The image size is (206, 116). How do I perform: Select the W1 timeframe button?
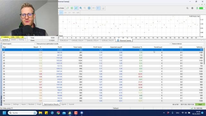74,13
